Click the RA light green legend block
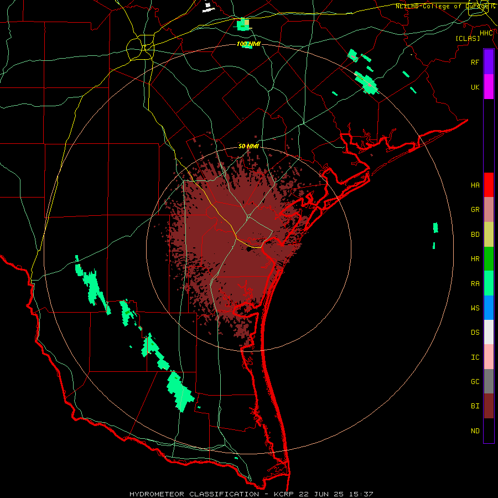 click(x=489, y=283)
